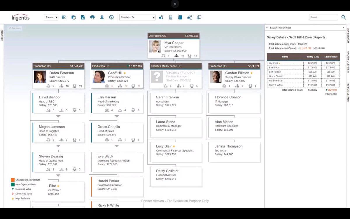Open the 'Simulation 64' scenario dropdown
The height and width of the screenshot is (219, 350).
click(137, 17)
